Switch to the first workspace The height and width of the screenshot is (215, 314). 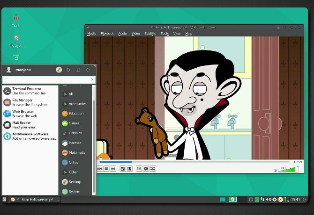(223, 200)
